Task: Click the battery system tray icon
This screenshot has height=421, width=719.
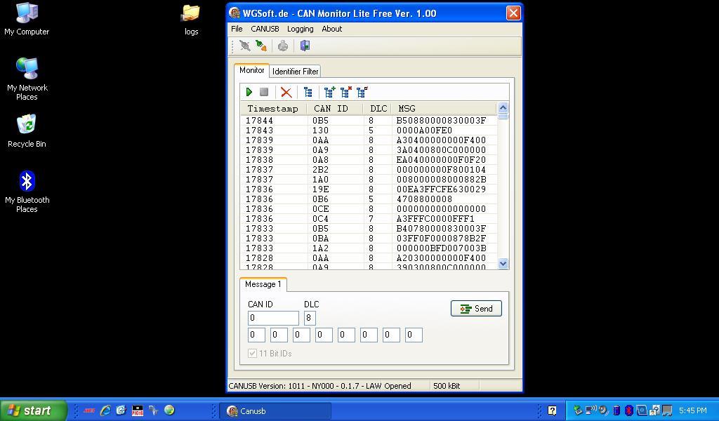Action: coord(616,410)
